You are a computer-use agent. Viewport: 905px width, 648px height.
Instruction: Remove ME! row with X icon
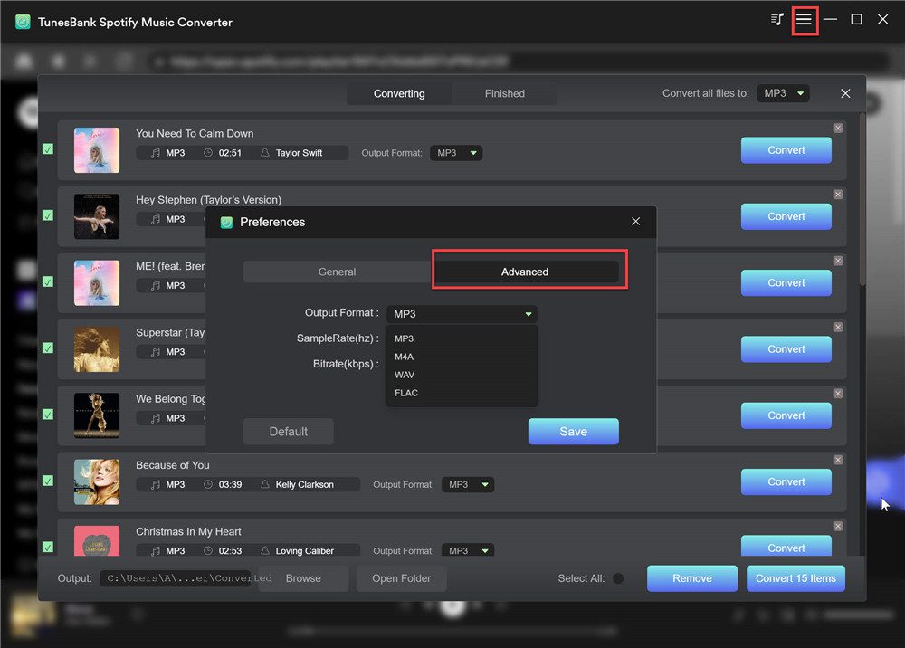(x=838, y=261)
